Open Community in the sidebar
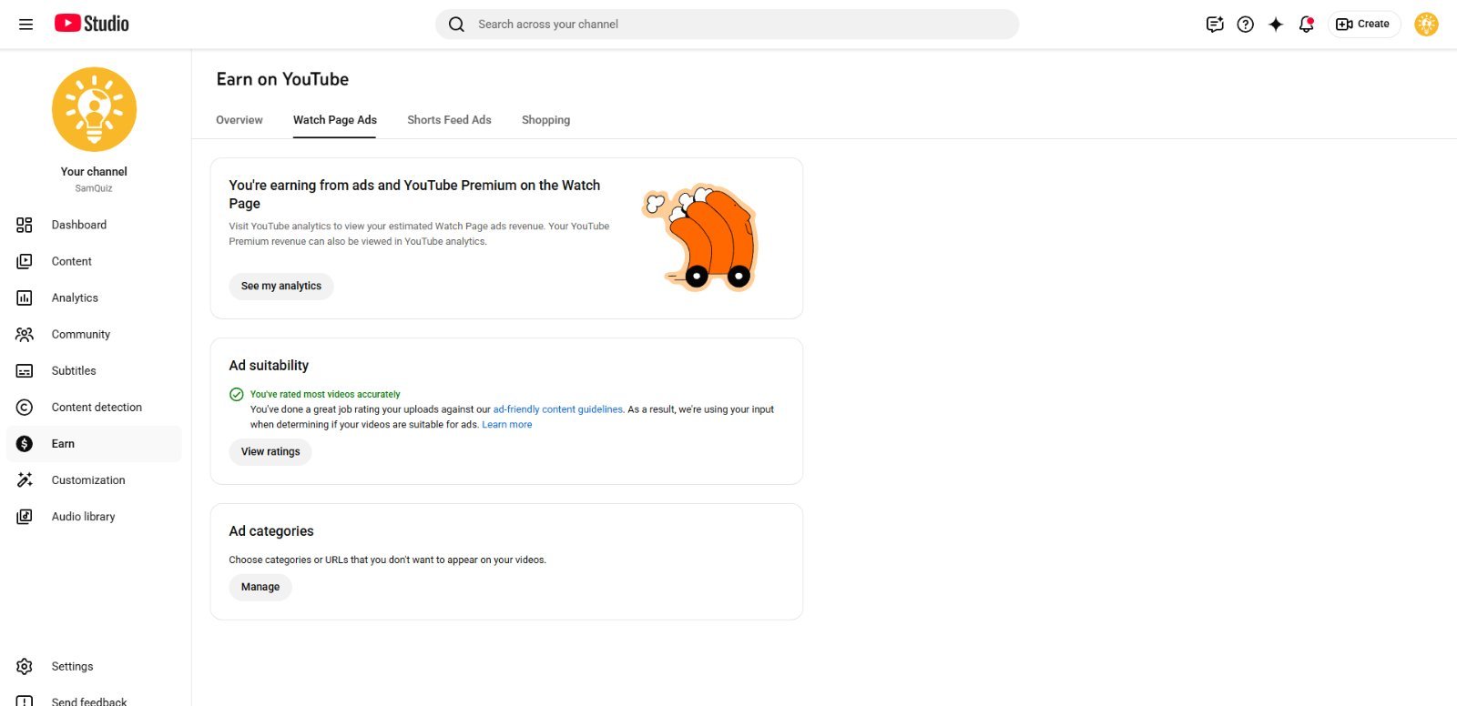Viewport: 1457px width, 706px height. pos(94,334)
